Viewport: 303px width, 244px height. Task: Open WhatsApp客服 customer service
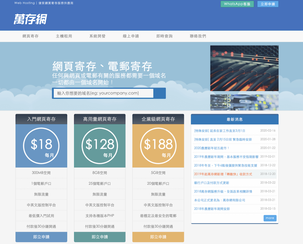click(x=237, y=4)
